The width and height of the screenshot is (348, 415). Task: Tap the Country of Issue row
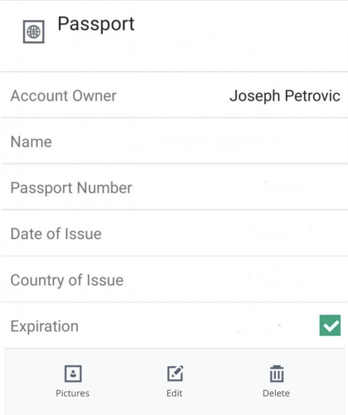pos(174,279)
